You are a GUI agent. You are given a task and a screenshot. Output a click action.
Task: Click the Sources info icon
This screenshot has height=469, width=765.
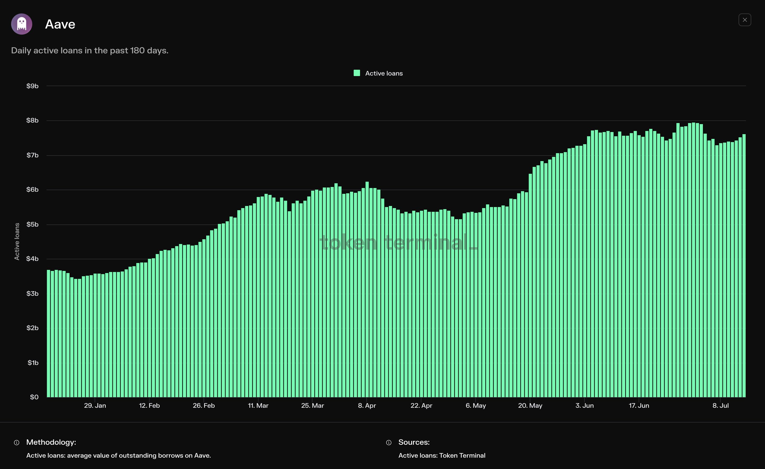(389, 443)
